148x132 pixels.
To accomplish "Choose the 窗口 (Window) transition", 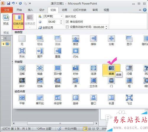I will click(x=94, y=100).
